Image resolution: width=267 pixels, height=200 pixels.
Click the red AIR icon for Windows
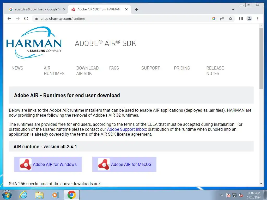pyautogui.click(x=26, y=164)
